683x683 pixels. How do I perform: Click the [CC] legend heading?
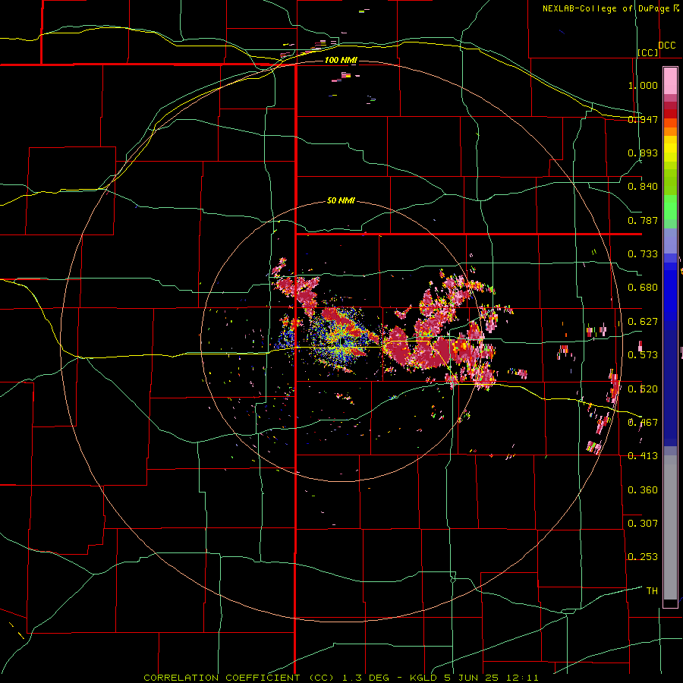click(x=648, y=52)
